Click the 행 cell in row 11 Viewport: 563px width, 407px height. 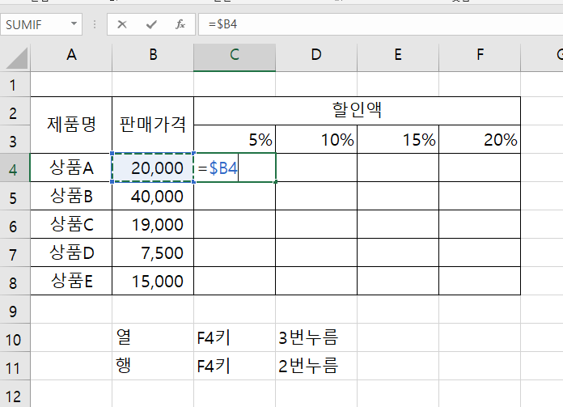(153, 366)
